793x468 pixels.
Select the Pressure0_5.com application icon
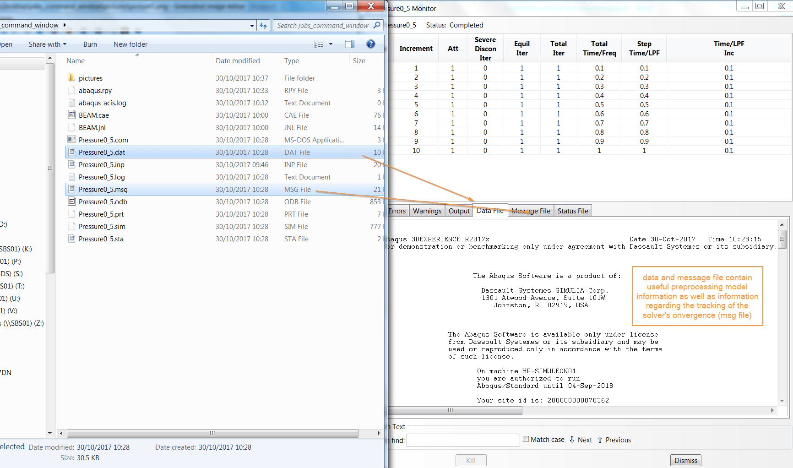(x=72, y=140)
